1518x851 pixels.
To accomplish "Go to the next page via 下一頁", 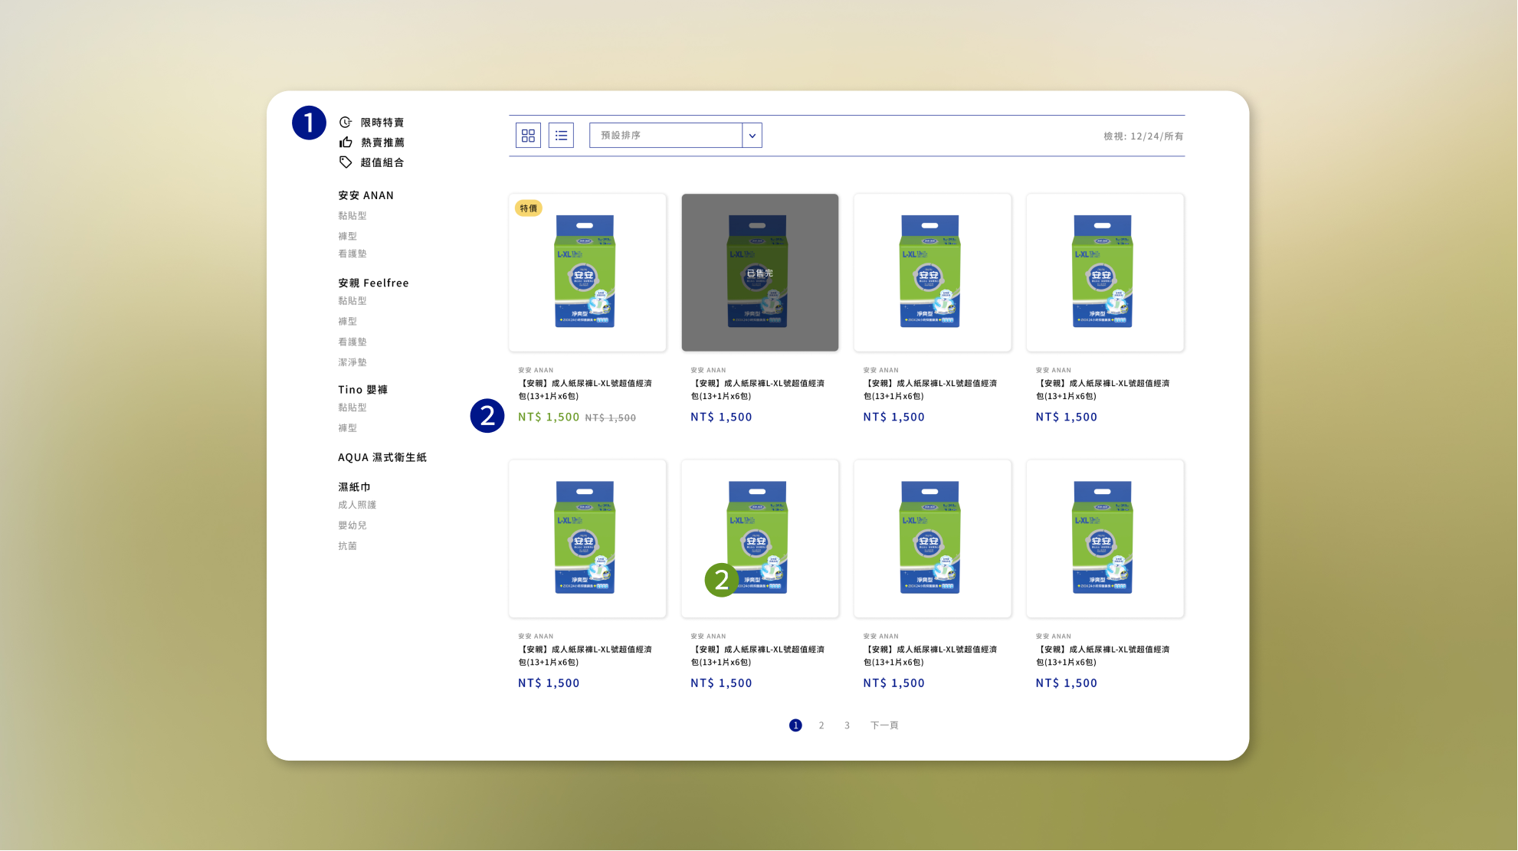I will 884,725.
